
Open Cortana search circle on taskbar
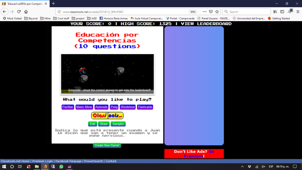(12, 166)
